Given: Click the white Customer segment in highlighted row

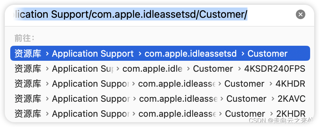Looking at the screenshot, I should point(267,54).
